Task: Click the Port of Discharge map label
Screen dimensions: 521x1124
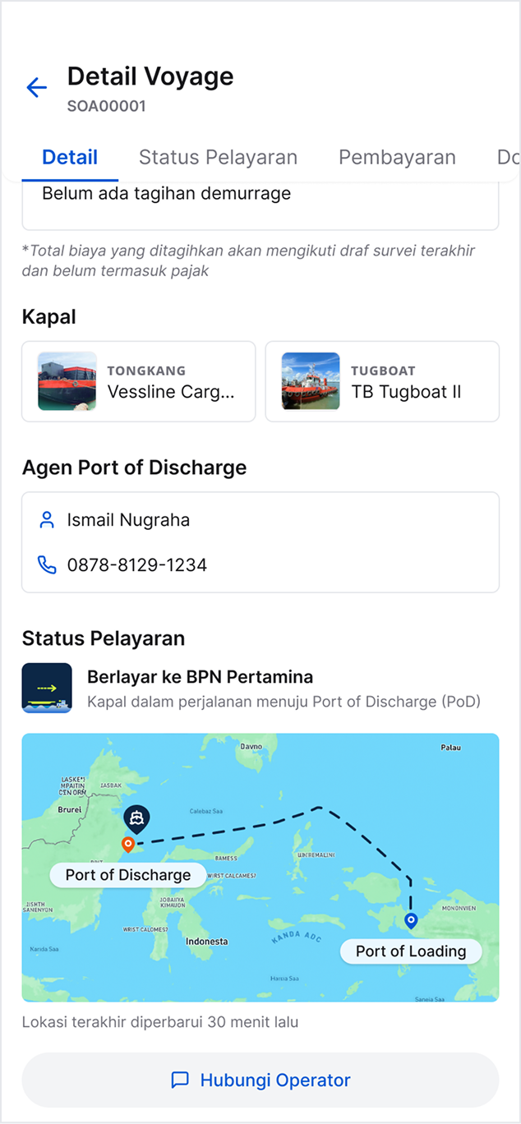Action: (128, 875)
